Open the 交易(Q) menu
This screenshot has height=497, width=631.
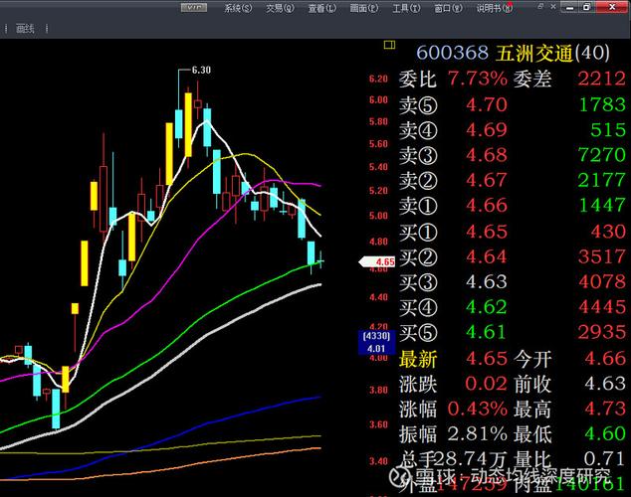pos(280,8)
